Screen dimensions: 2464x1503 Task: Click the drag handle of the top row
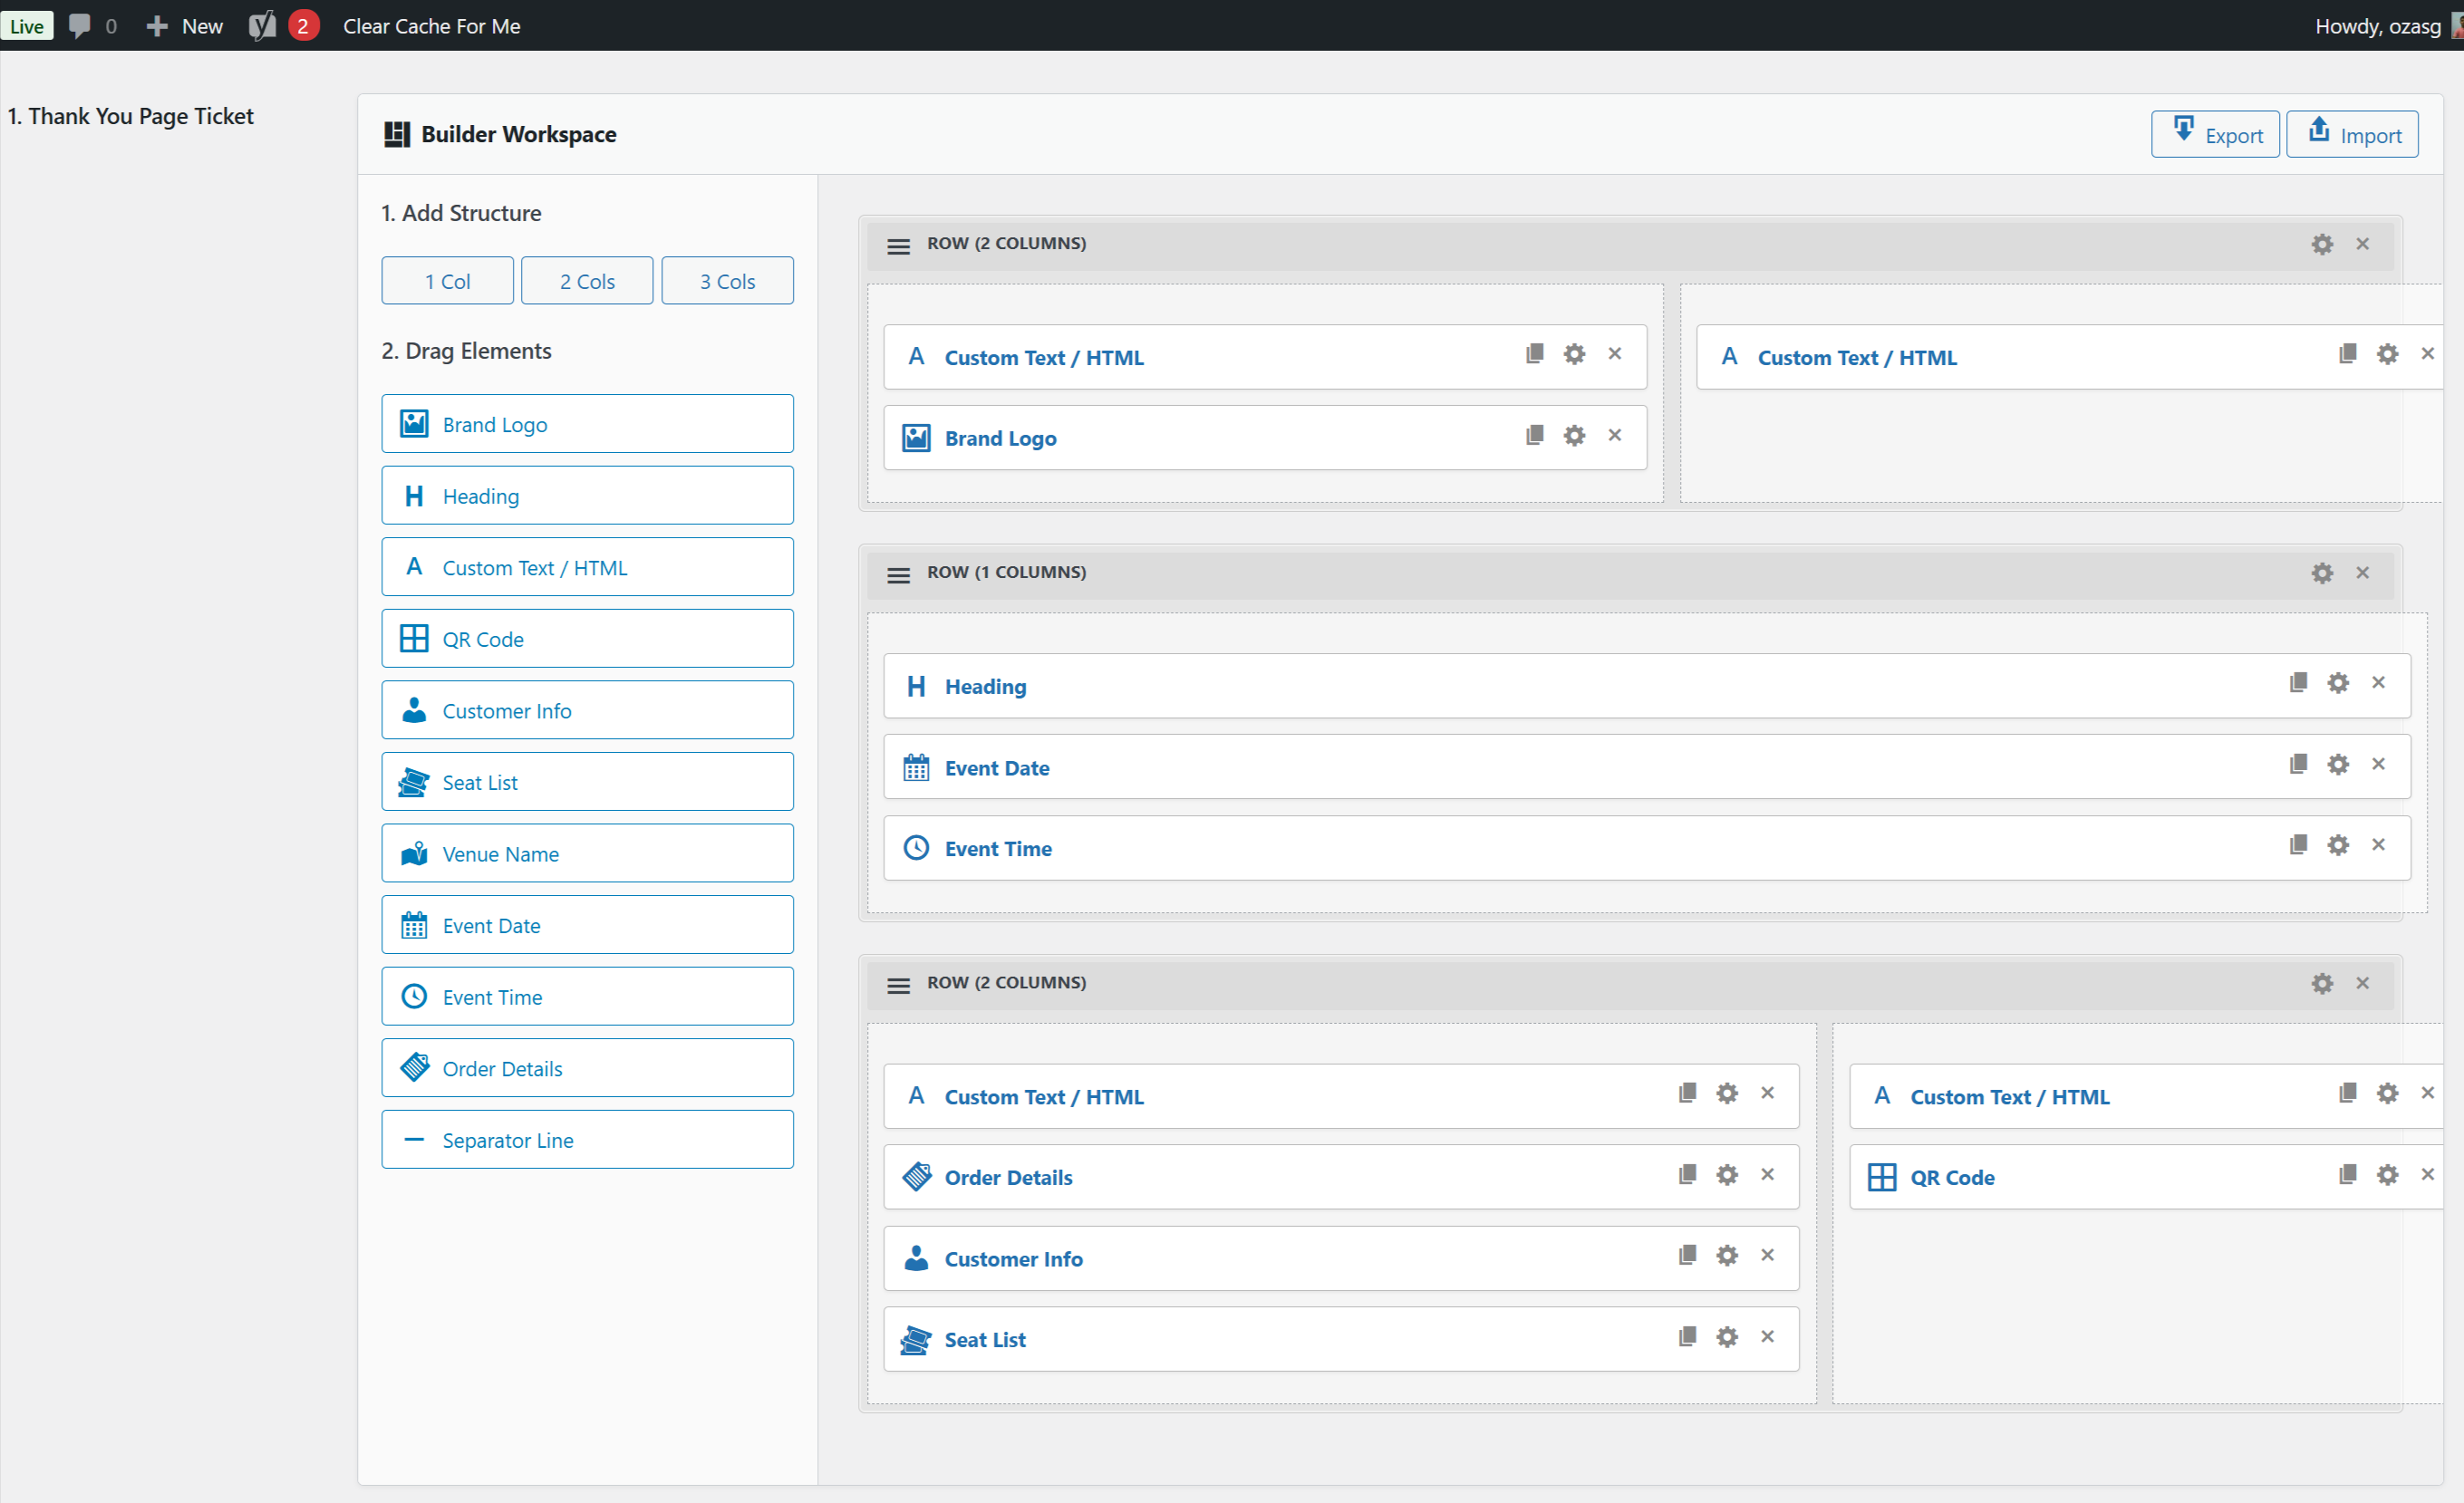[x=897, y=245]
